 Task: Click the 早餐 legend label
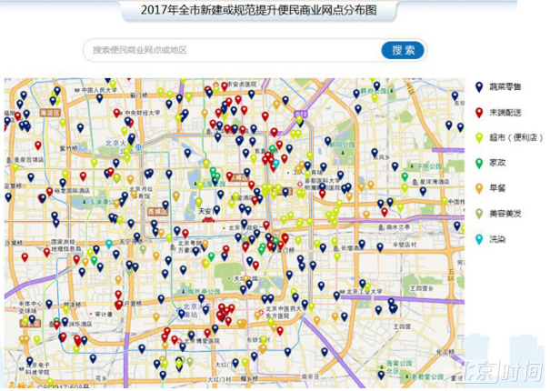tap(501, 188)
